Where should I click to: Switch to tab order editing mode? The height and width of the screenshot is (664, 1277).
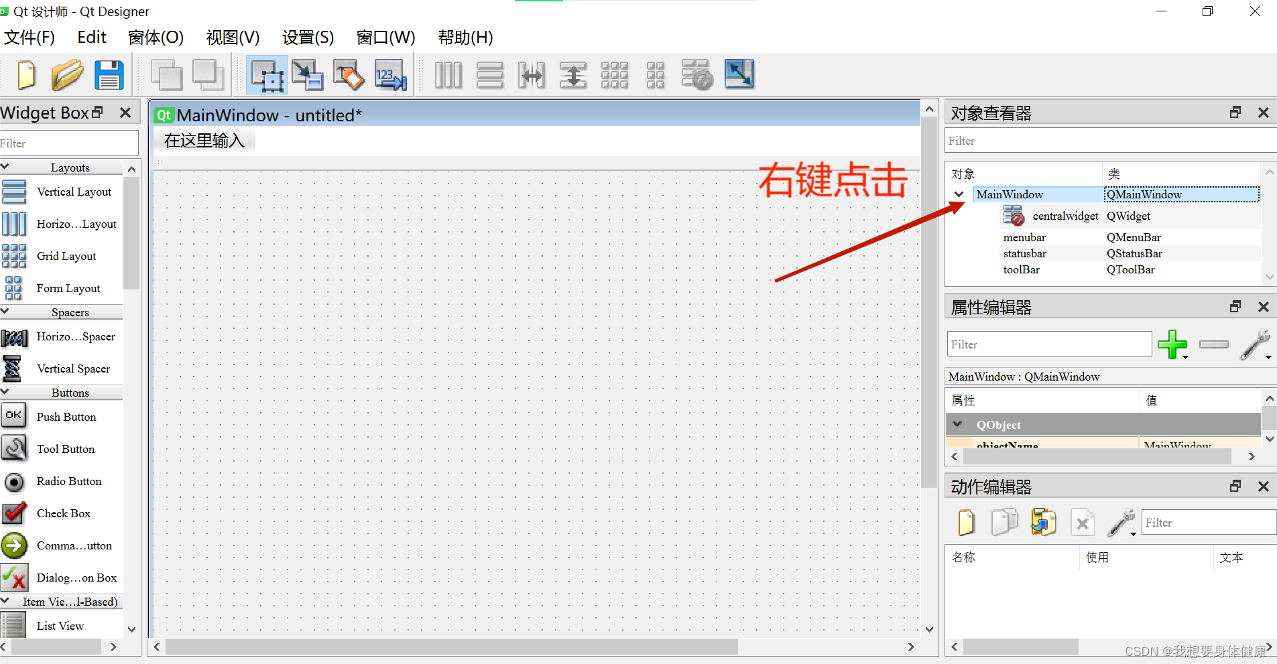point(390,74)
